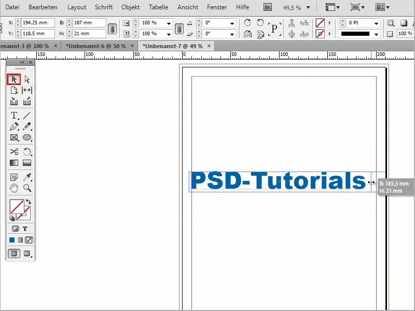Select the Free Transform tool

[x=27, y=152]
